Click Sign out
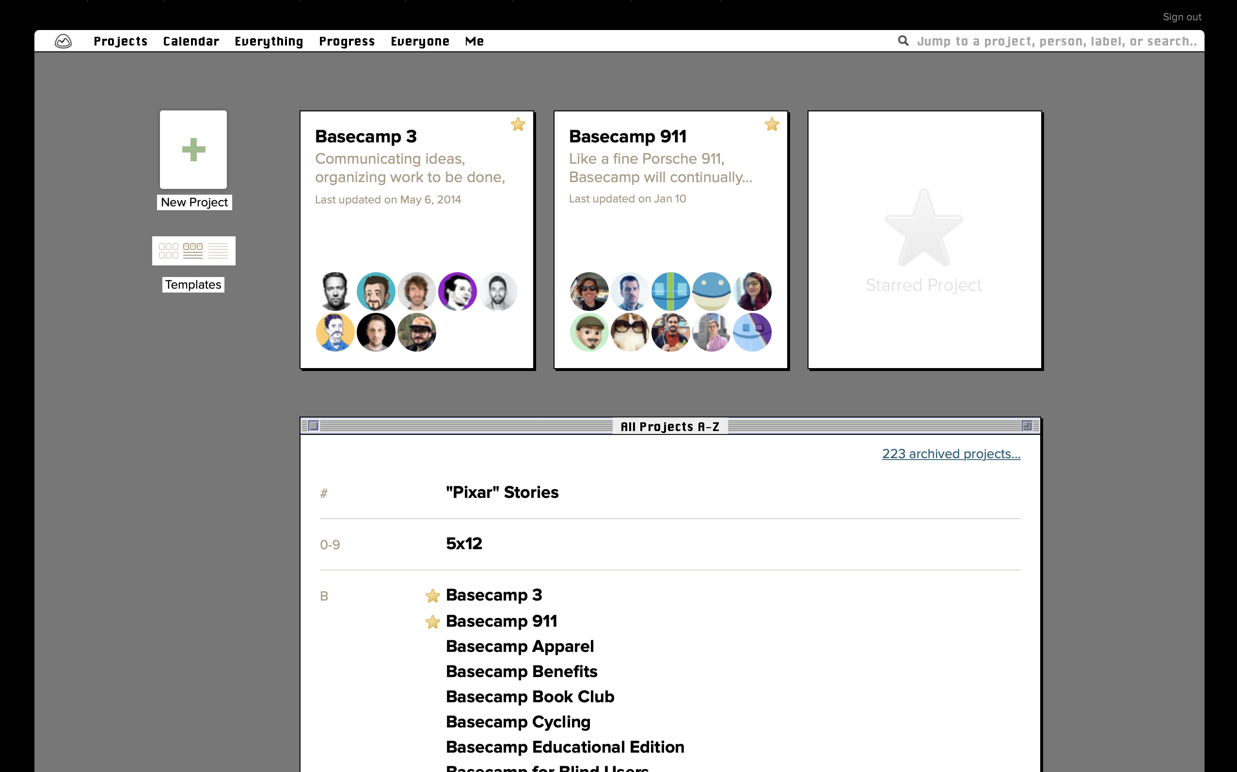 pos(1182,17)
